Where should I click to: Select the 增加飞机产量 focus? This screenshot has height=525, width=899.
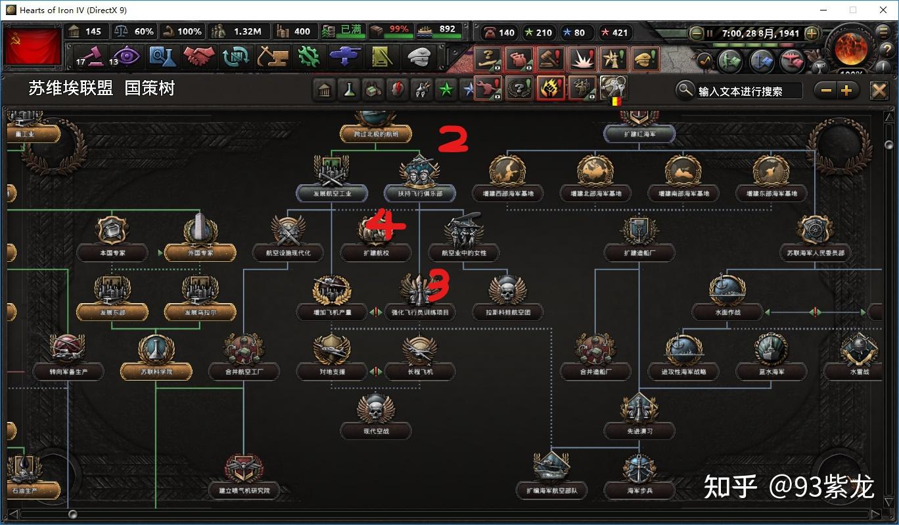[331, 298]
